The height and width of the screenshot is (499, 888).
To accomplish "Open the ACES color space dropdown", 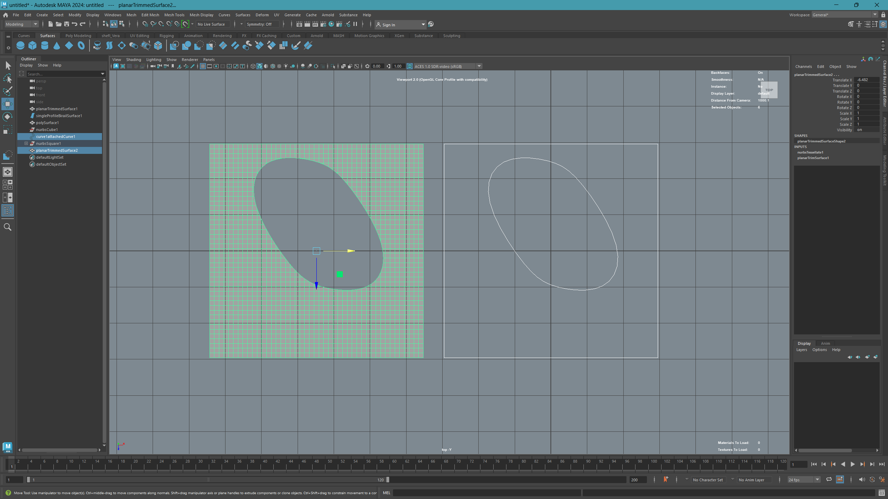I will [x=479, y=66].
